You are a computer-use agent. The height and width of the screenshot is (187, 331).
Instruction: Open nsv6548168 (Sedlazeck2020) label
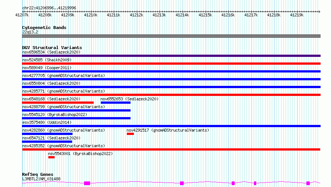51,99
